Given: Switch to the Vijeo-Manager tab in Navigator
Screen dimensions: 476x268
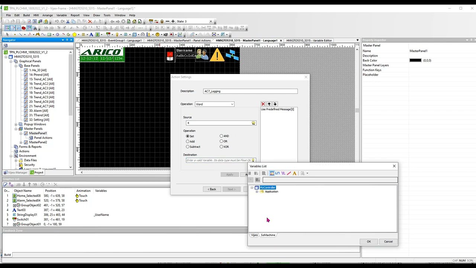Looking at the screenshot, I should click(16, 173).
